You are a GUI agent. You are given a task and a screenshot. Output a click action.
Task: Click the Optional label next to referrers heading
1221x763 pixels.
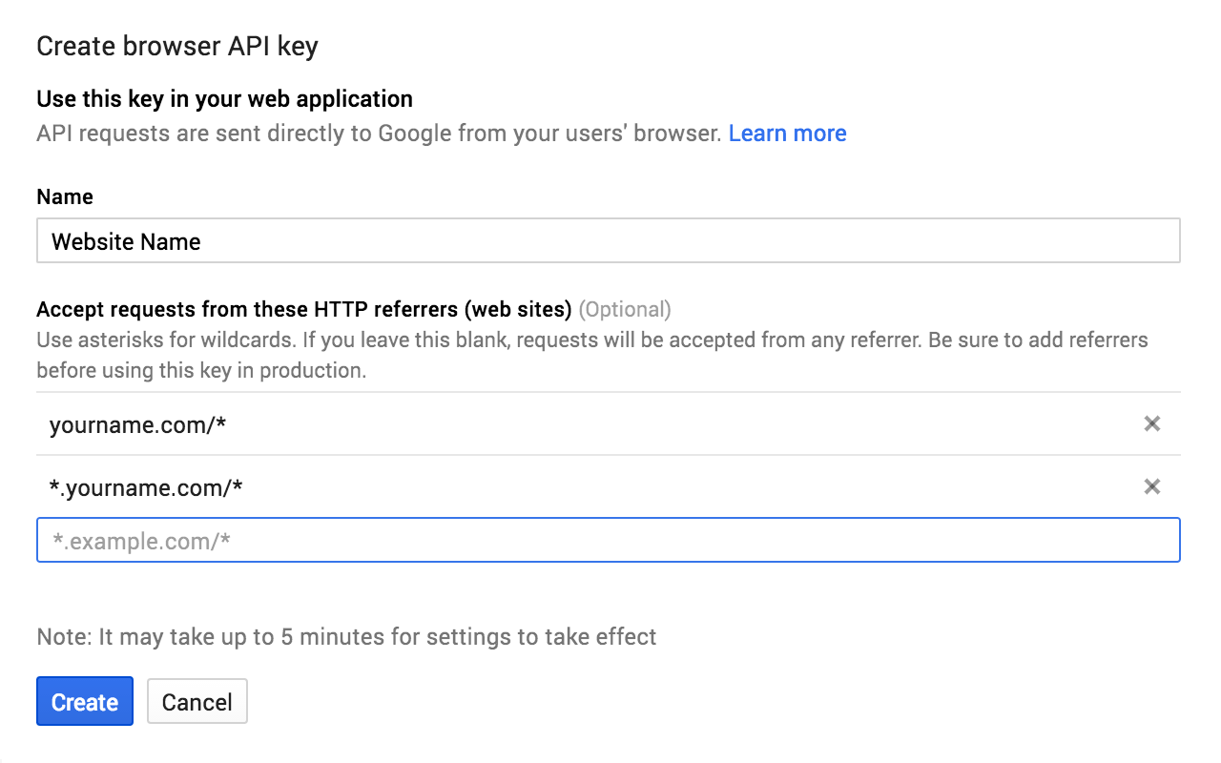click(626, 309)
